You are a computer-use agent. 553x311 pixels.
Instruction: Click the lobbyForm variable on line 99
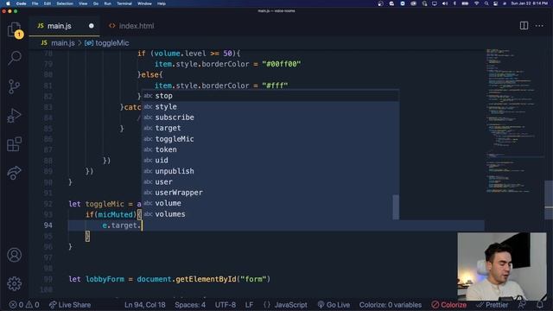(x=105, y=279)
